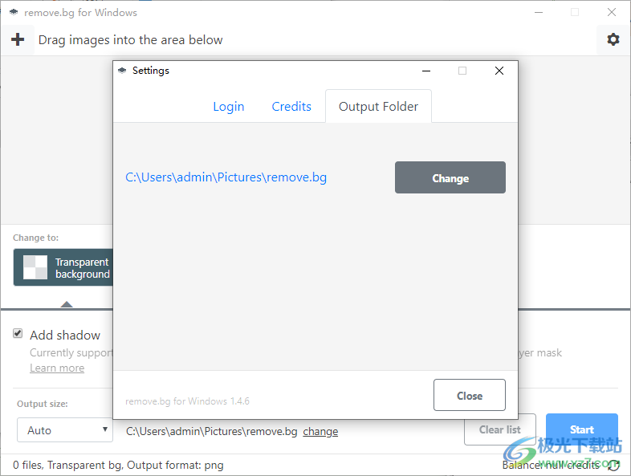Click the plus icon to add images
Image resolution: width=631 pixels, height=476 pixels.
pyautogui.click(x=18, y=39)
